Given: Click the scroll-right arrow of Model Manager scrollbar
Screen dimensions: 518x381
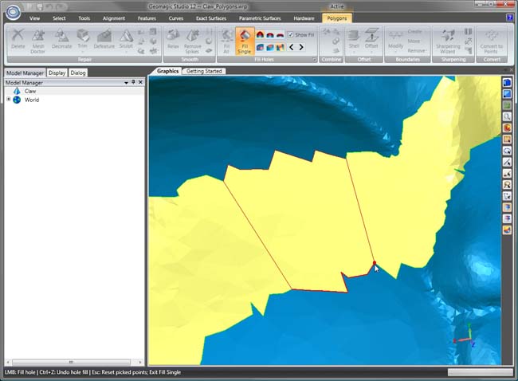Looking at the screenshot, I should click(x=140, y=362).
